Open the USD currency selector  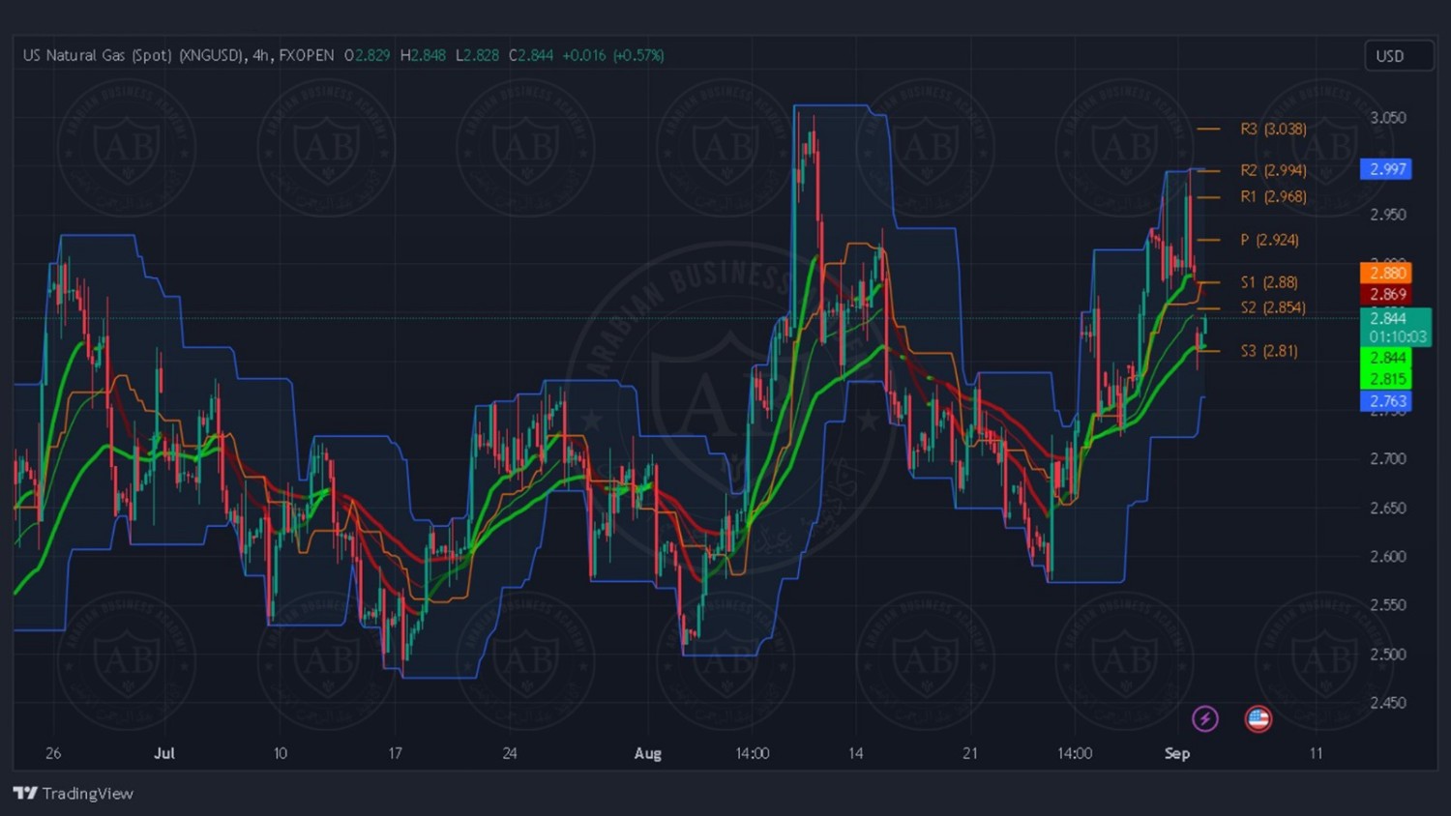[1398, 56]
